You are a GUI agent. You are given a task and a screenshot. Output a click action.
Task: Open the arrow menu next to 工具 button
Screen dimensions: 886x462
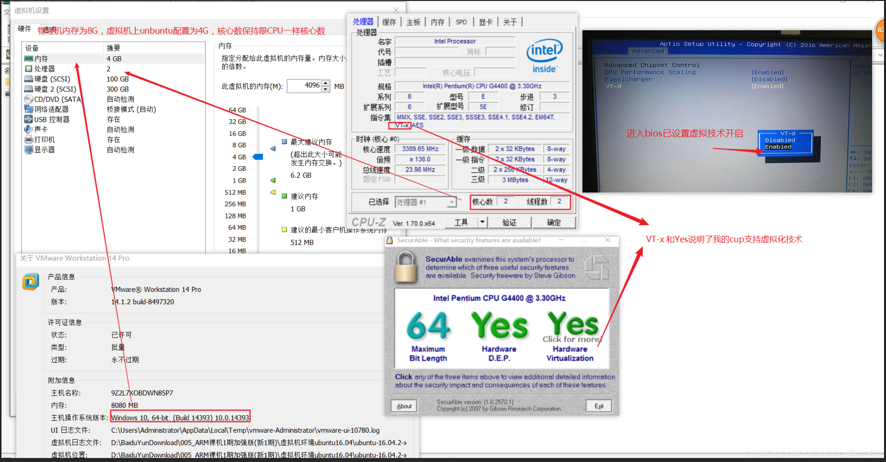(x=482, y=222)
